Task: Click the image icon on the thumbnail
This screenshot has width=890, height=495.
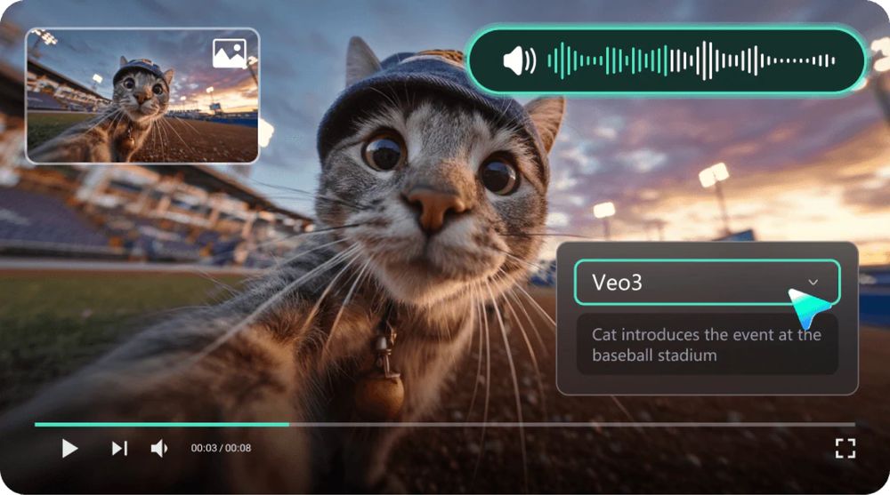Action: pyautogui.click(x=230, y=54)
